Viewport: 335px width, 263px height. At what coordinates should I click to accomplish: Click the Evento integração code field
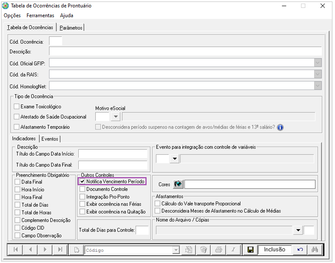(163, 159)
